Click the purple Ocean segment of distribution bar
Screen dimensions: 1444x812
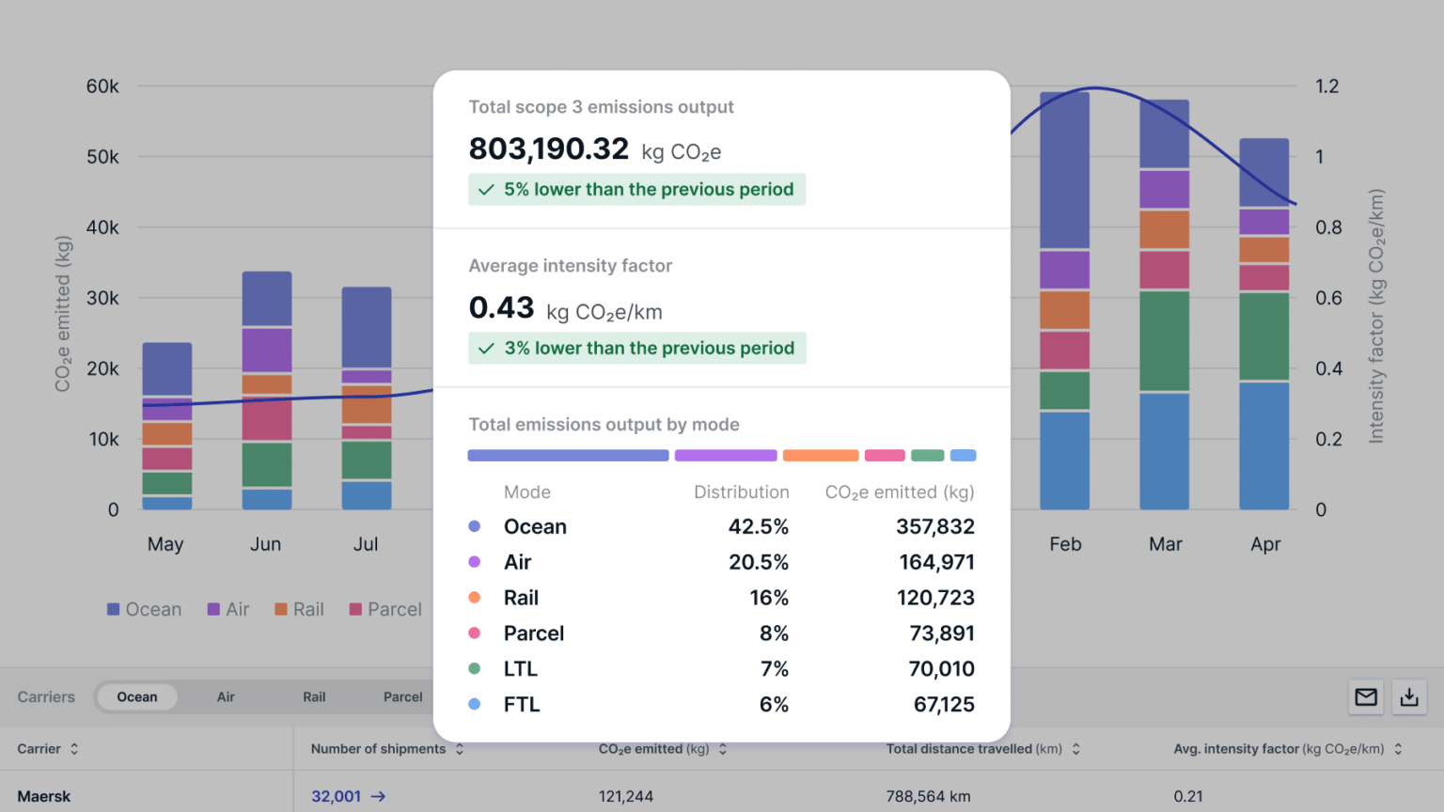coord(568,455)
